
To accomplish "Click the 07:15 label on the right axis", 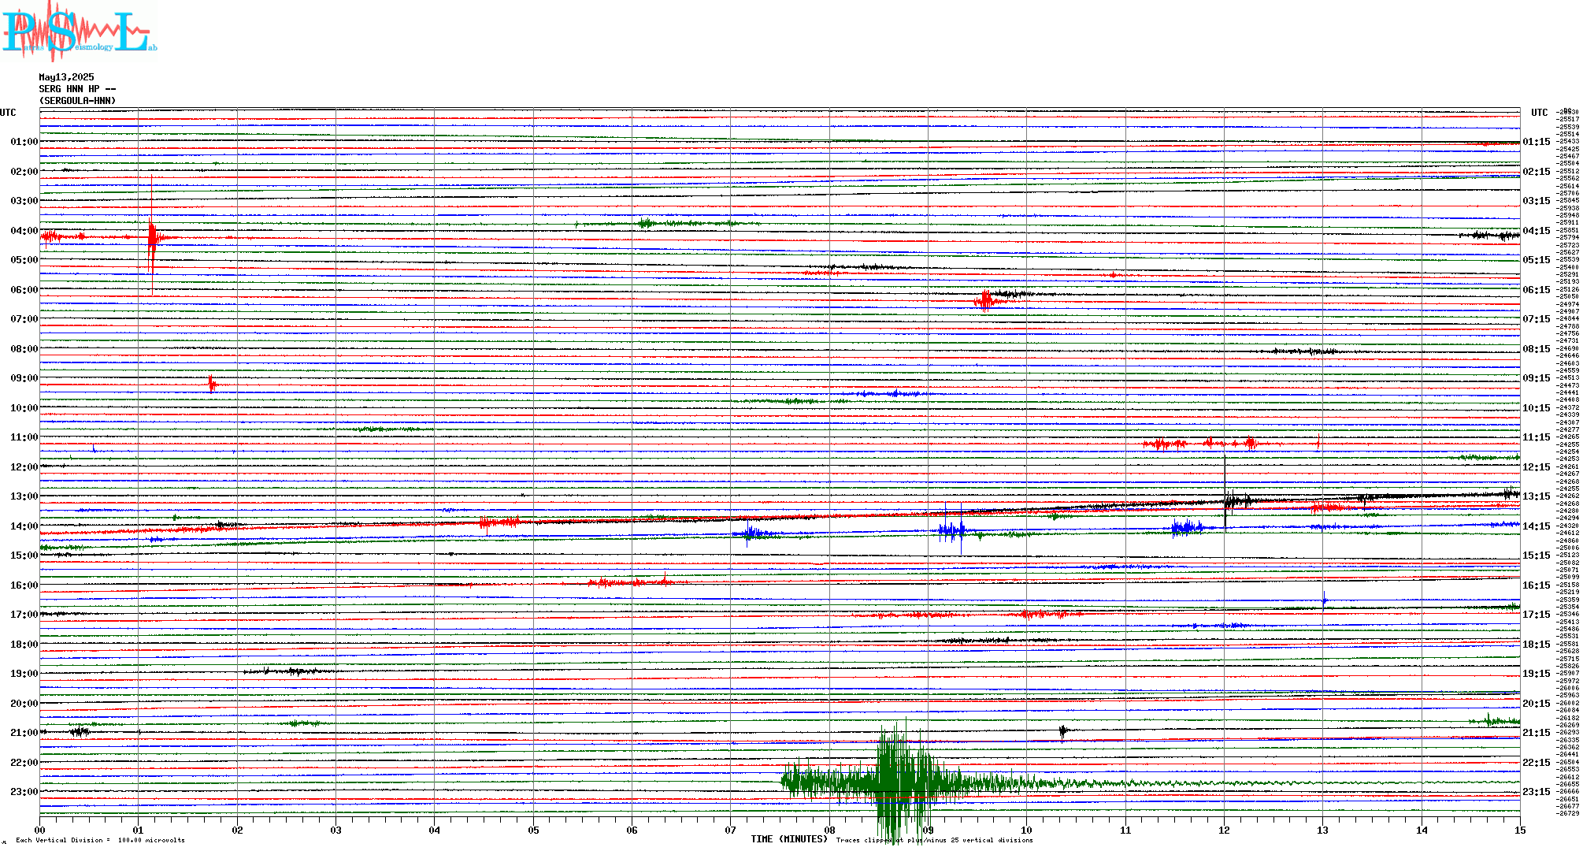I will [1537, 319].
